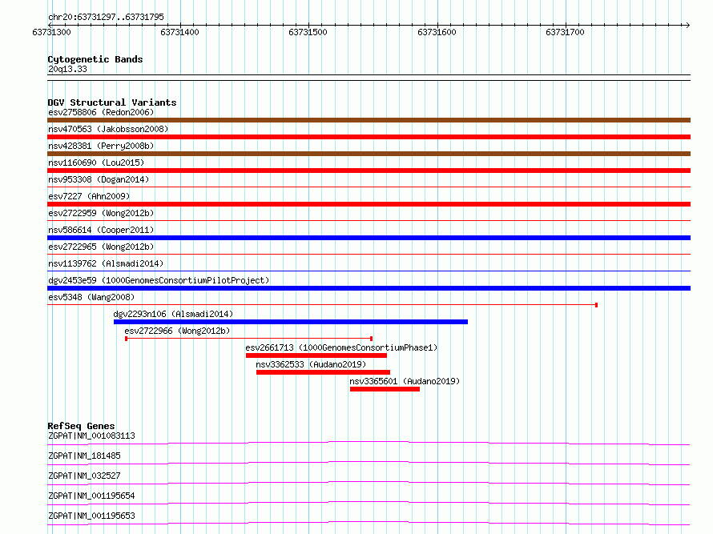Click ZGPAT|NM_001195653 transcript label

click(92, 516)
